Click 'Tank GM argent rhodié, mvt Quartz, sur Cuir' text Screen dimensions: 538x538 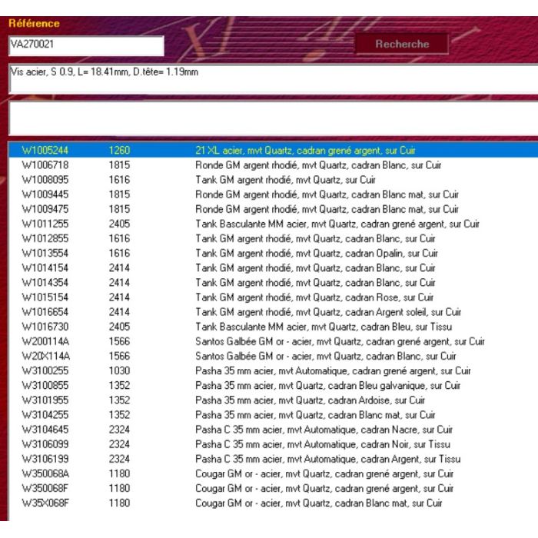click(285, 180)
